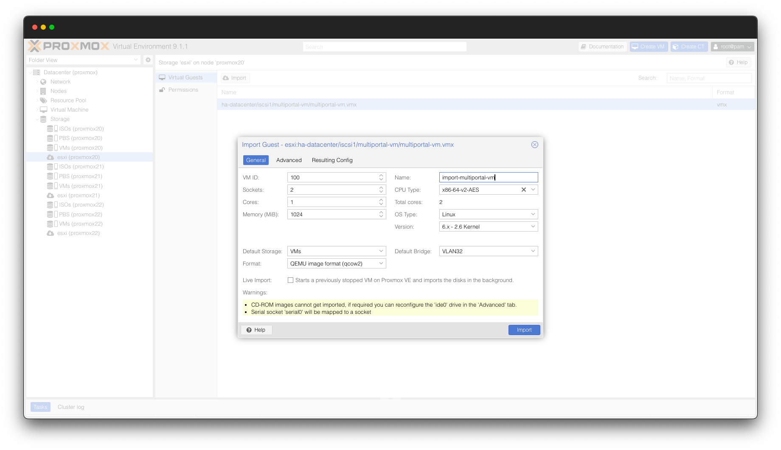The width and height of the screenshot is (781, 450).
Task: Enable the Live Import checkbox
Action: tap(290, 280)
